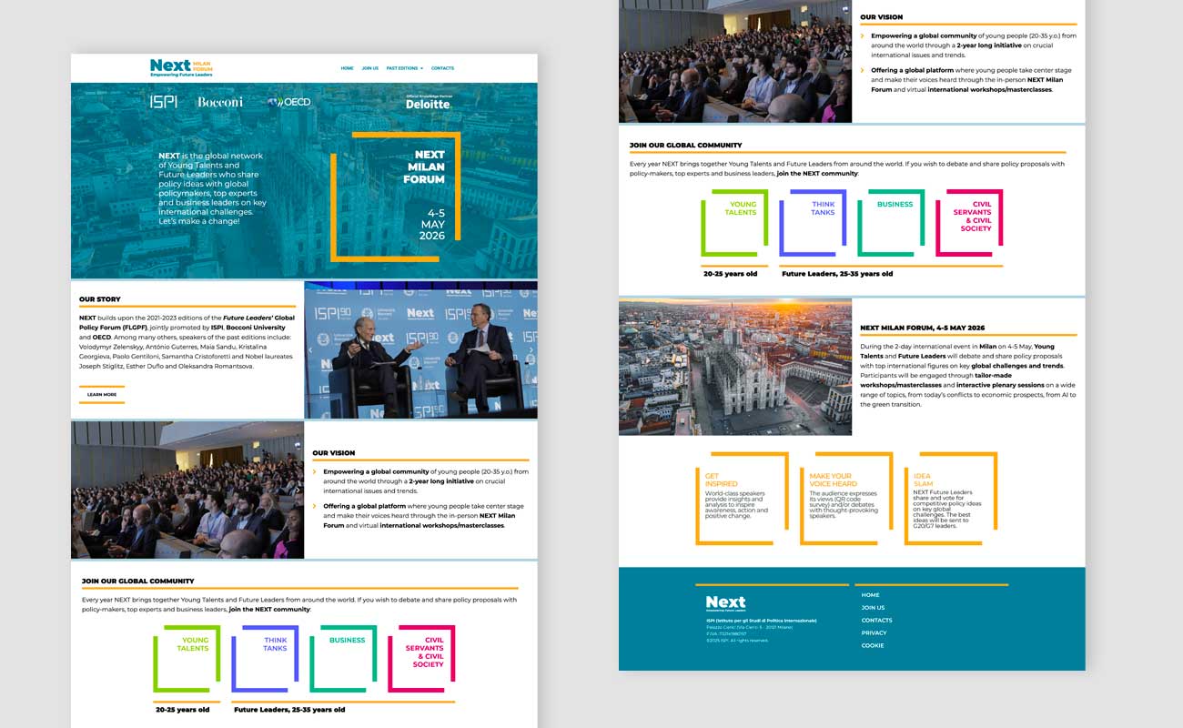Click the Join Us link in the footer
1183x728 pixels.
click(873, 607)
